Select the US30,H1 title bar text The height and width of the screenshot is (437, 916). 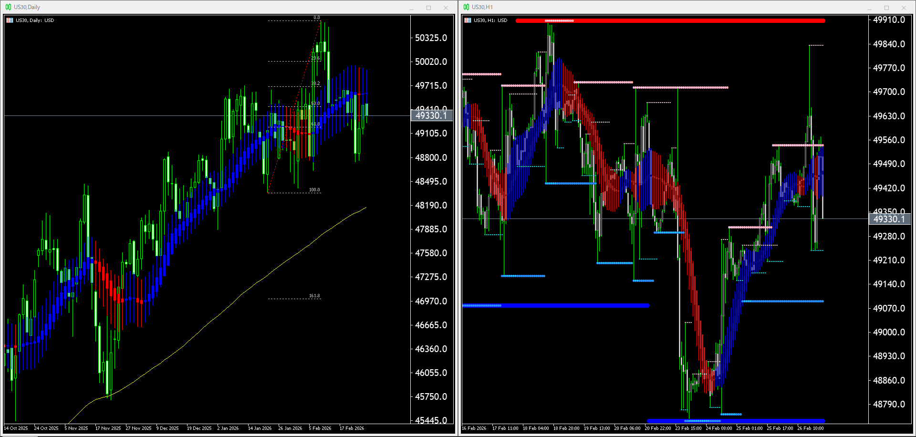point(482,7)
